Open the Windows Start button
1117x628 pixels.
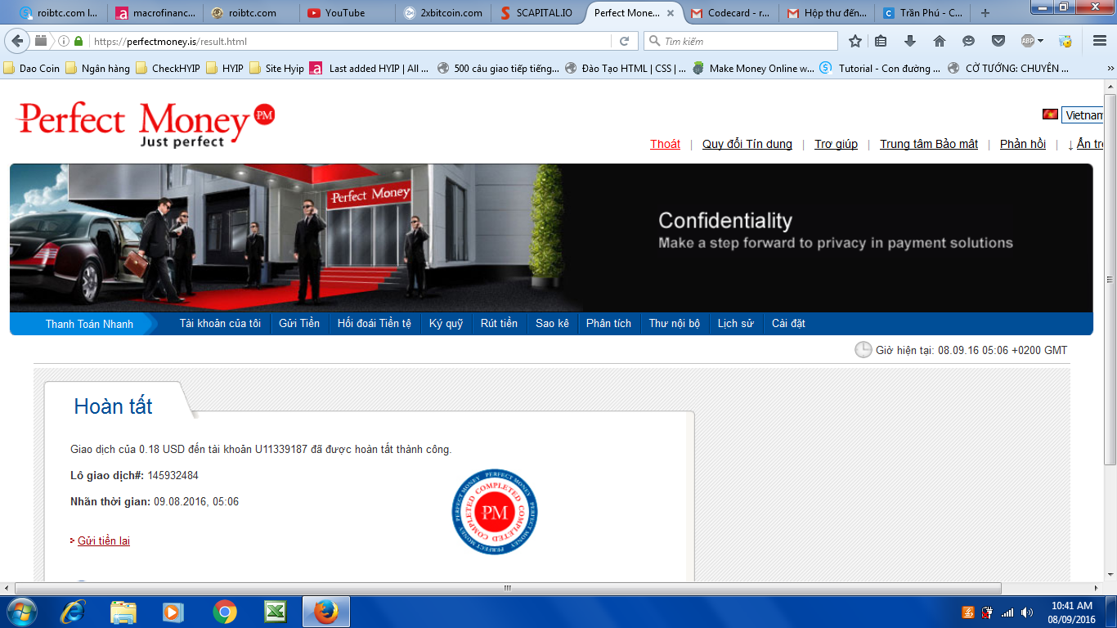(x=21, y=612)
